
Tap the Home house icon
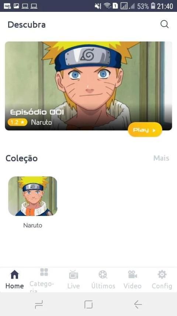click(x=14, y=275)
